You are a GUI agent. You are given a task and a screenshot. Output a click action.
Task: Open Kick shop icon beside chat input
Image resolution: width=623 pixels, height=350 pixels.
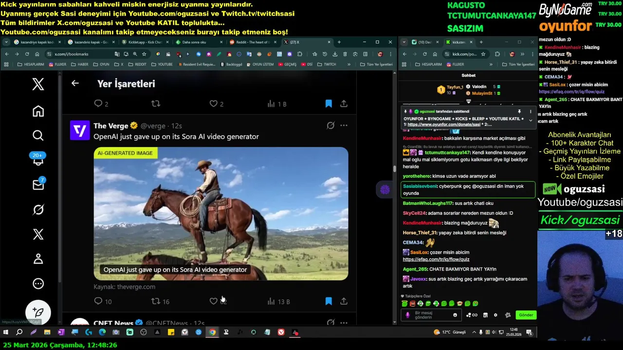click(x=485, y=315)
